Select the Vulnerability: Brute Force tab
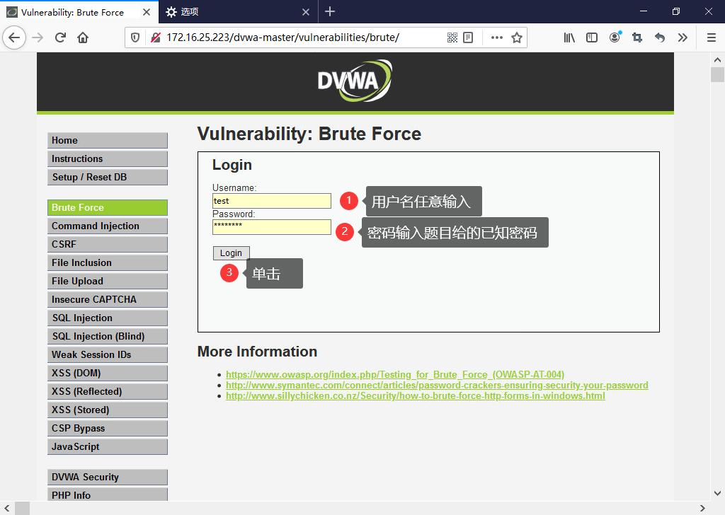 coord(79,12)
